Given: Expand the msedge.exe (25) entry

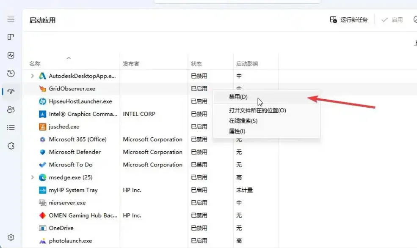Looking at the screenshot, I should [33, 177].
